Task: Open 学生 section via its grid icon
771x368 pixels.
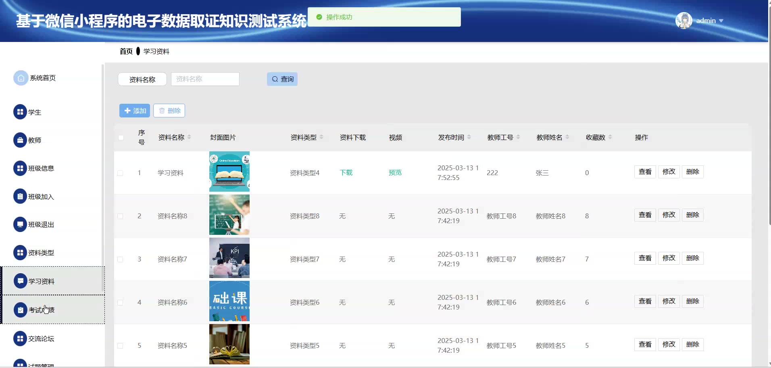Action: [x=20, y=112]
